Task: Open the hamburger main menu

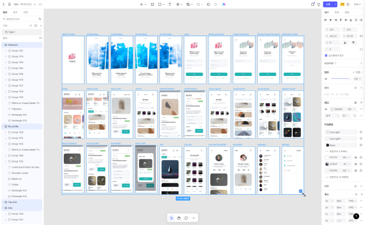Action: [9, 4]
